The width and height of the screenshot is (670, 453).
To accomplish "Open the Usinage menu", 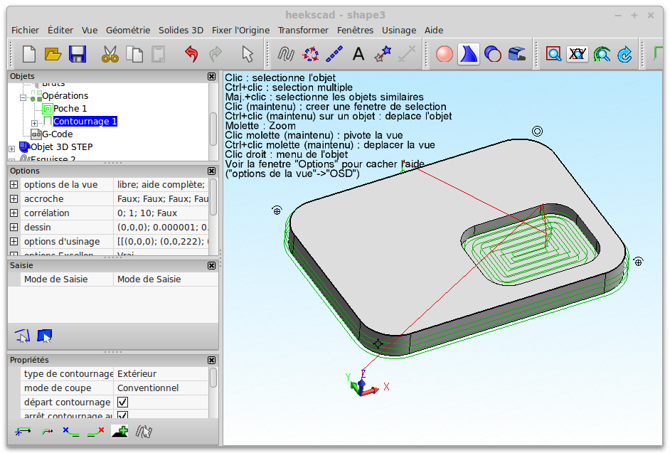I will [x=399, y=30].
